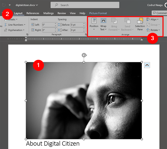Click the left indent marker on ruler
Viewport: 167px width, 149px height.
26,40
